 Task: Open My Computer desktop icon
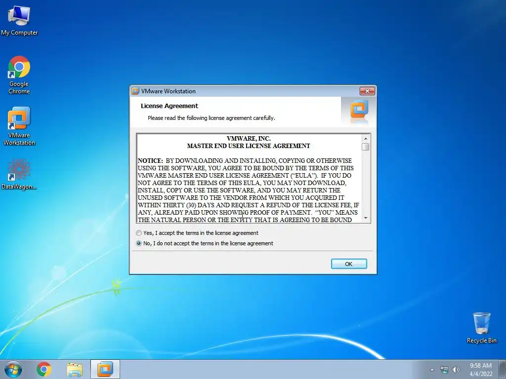(19, 21)
